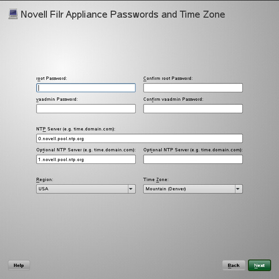
Task: Click the "vaadmin Password:" label text
Action: tap(57, 99)
